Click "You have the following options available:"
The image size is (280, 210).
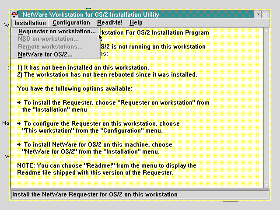(x=75, y=88)
